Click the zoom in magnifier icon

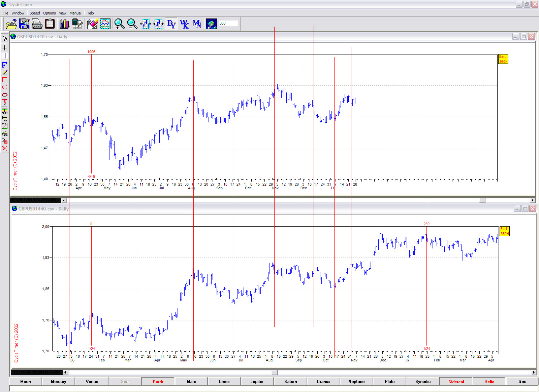pos(119,24)
